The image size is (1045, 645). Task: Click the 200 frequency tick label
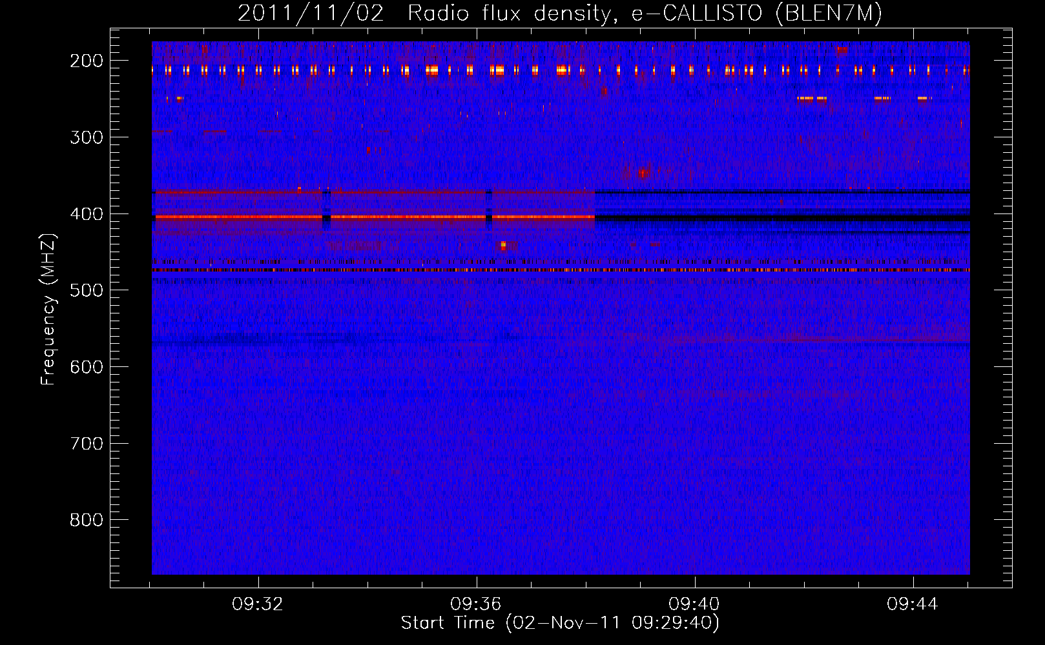87,61
